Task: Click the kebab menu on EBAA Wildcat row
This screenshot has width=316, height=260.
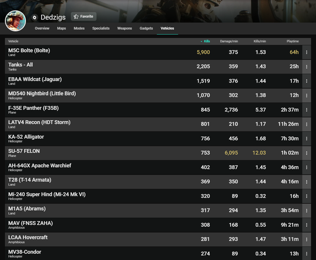Action: 306,81
